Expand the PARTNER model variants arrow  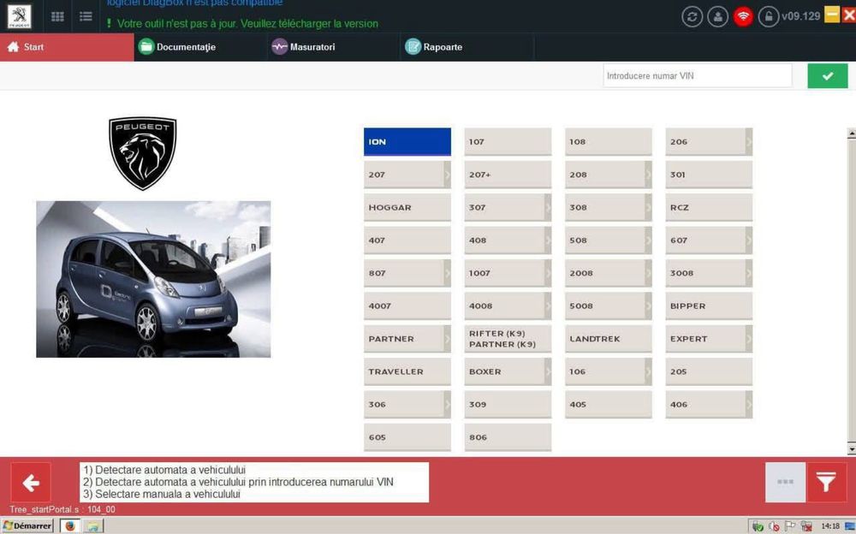[447, 339]
